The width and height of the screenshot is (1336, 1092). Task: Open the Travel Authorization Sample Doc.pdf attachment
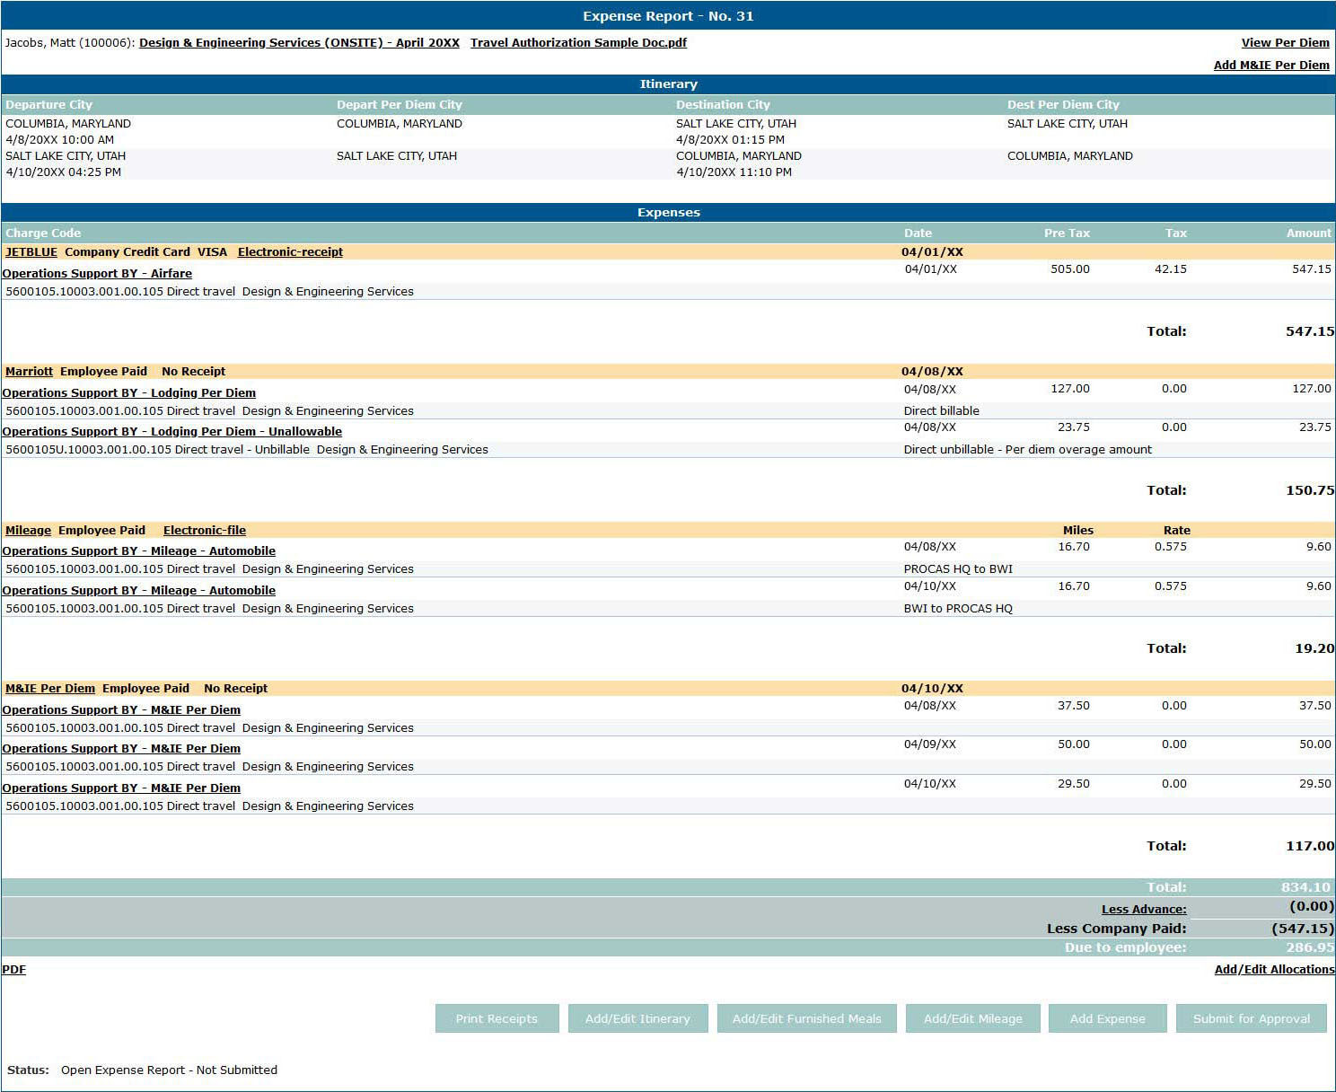tap(577, 42)
